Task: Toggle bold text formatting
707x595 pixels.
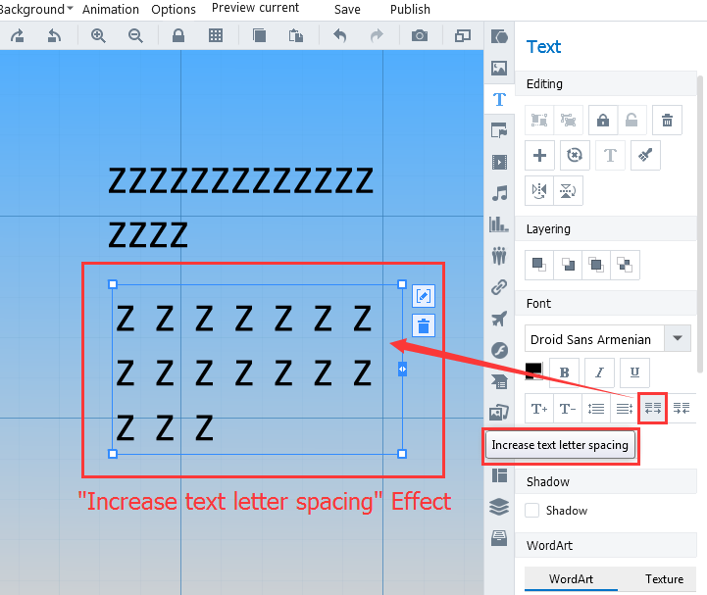Action: 565,372
